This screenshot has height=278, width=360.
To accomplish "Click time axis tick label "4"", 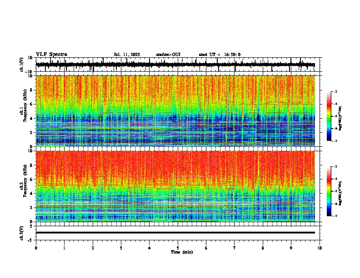I will click(150, 248).
